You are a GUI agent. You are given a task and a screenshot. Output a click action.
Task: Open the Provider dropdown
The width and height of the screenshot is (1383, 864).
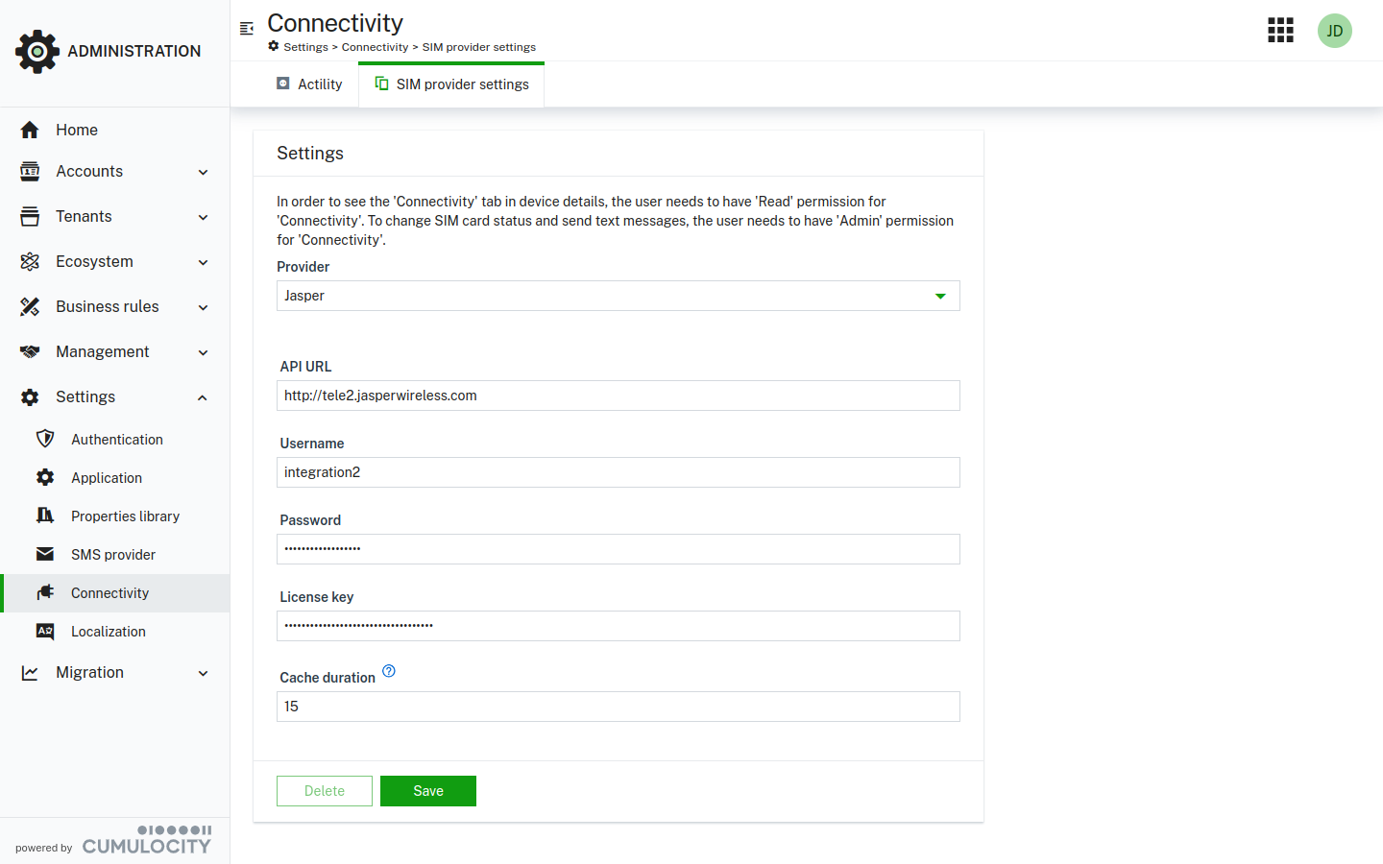[618, 296]
